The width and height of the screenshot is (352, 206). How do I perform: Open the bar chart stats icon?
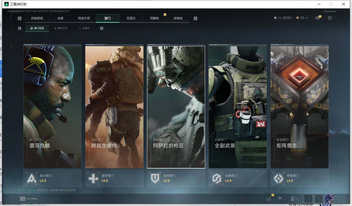(x=269, y=199)
